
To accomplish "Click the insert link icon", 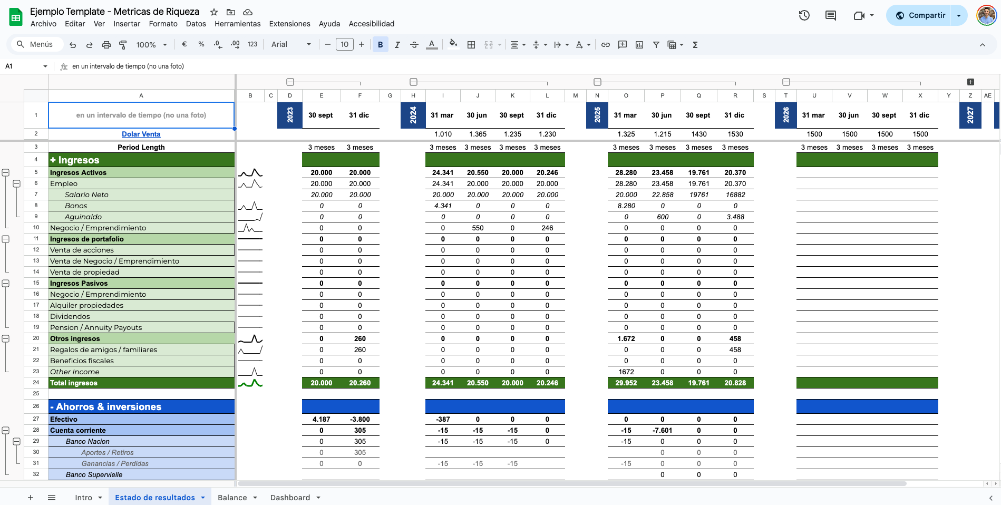I will [x=606, y=45].
